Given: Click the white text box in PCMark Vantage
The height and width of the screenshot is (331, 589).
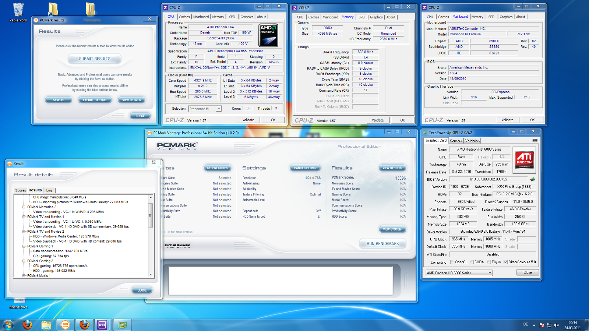Looking at the screenshot, I should (281, 281).
